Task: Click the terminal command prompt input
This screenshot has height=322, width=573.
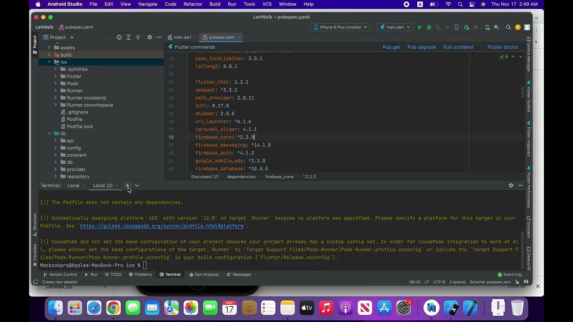Action: (144, 265)
